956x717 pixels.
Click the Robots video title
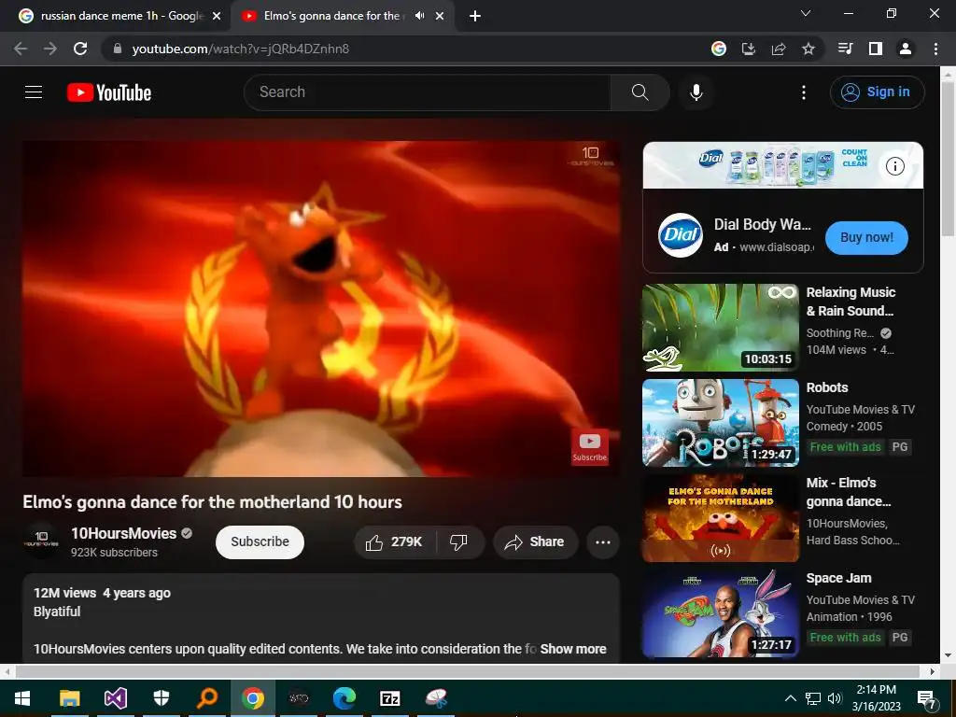[x=827, y=387]
